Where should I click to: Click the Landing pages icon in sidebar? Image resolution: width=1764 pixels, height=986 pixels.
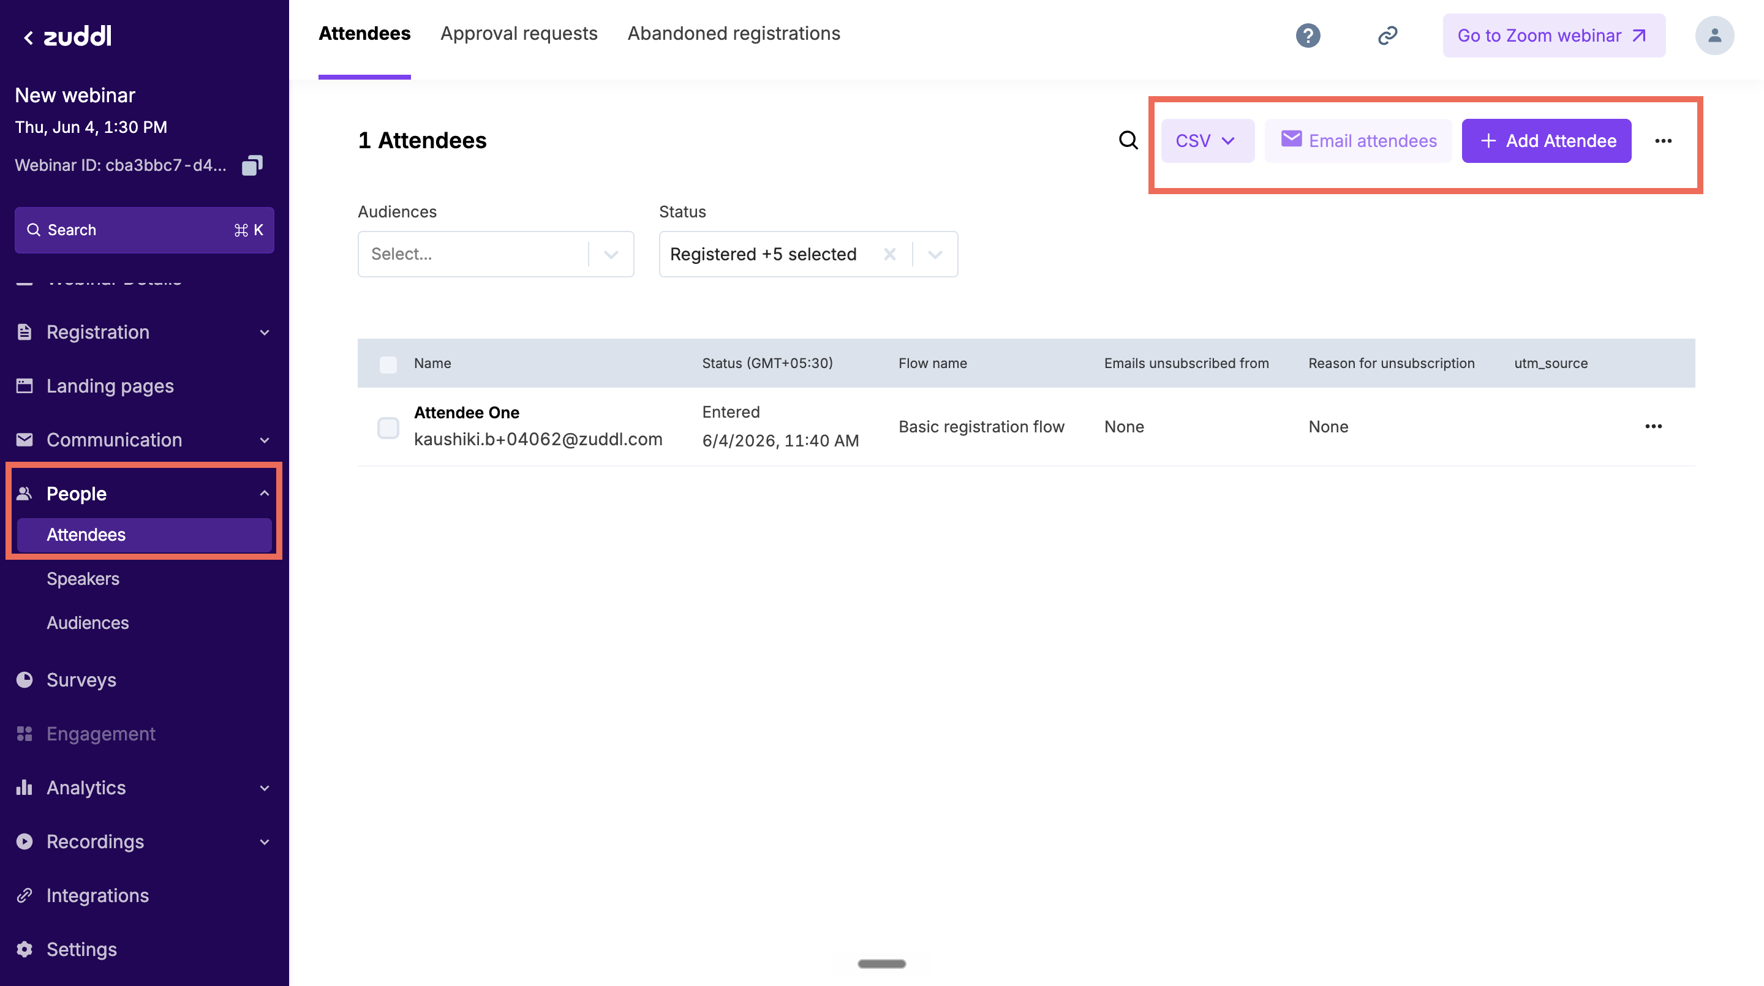(x=24, y=385)
